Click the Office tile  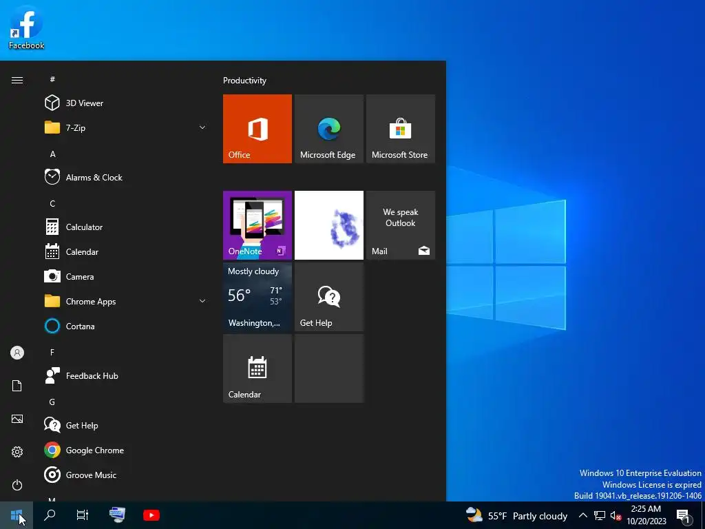pyautogui.click(x=257, y=129)
